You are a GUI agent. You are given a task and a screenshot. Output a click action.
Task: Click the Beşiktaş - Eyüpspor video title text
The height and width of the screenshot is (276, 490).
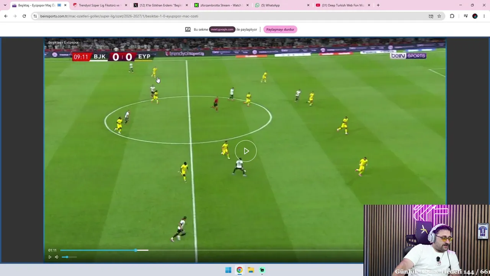click(64, 43)
